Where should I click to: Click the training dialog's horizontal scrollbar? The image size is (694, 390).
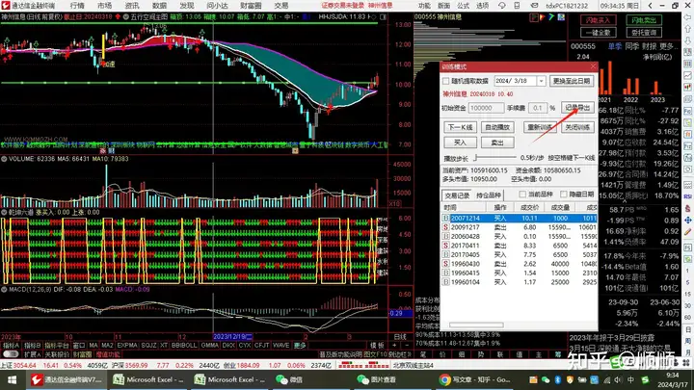coord(476,325)
